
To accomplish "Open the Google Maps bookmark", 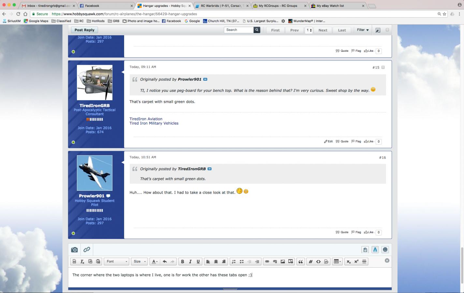I will [x=36, y=21].
